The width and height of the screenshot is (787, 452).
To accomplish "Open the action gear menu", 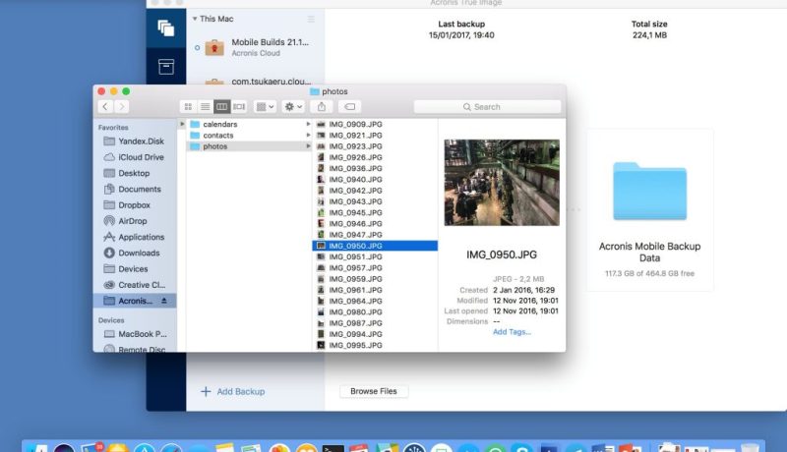I will pos(293,107).
